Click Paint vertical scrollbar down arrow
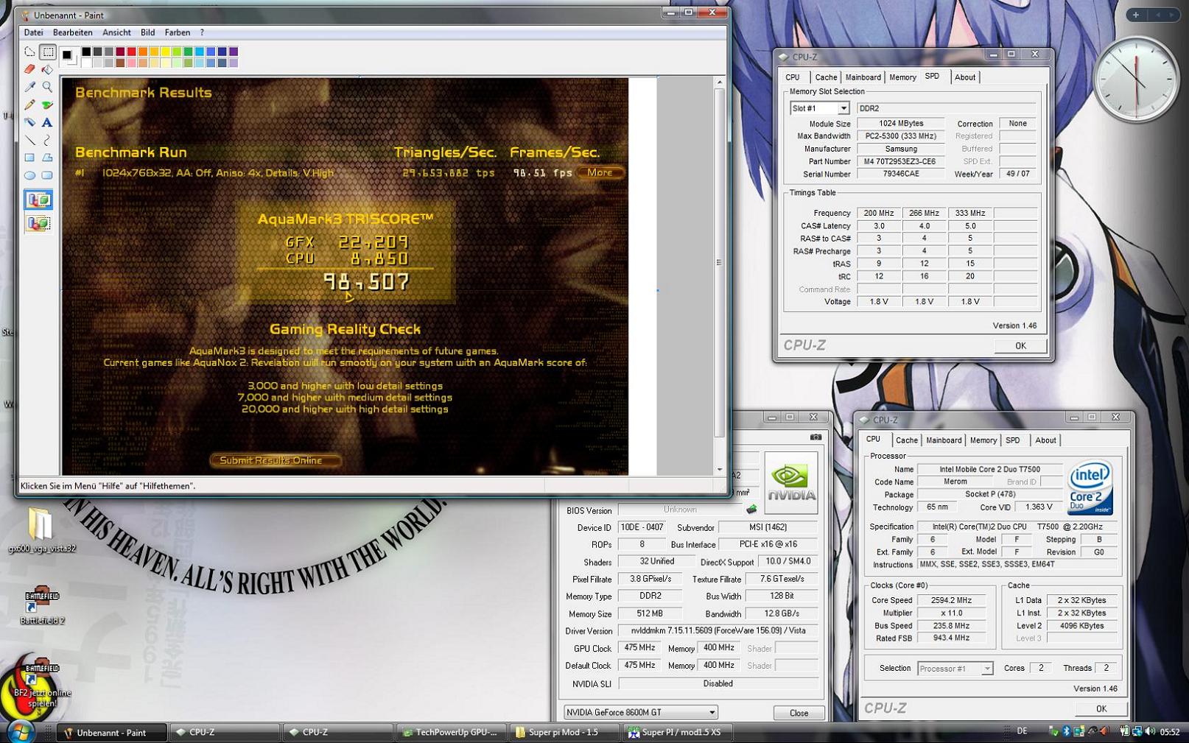Screen dimensions: 1189x743 click(x=719, y=470)
